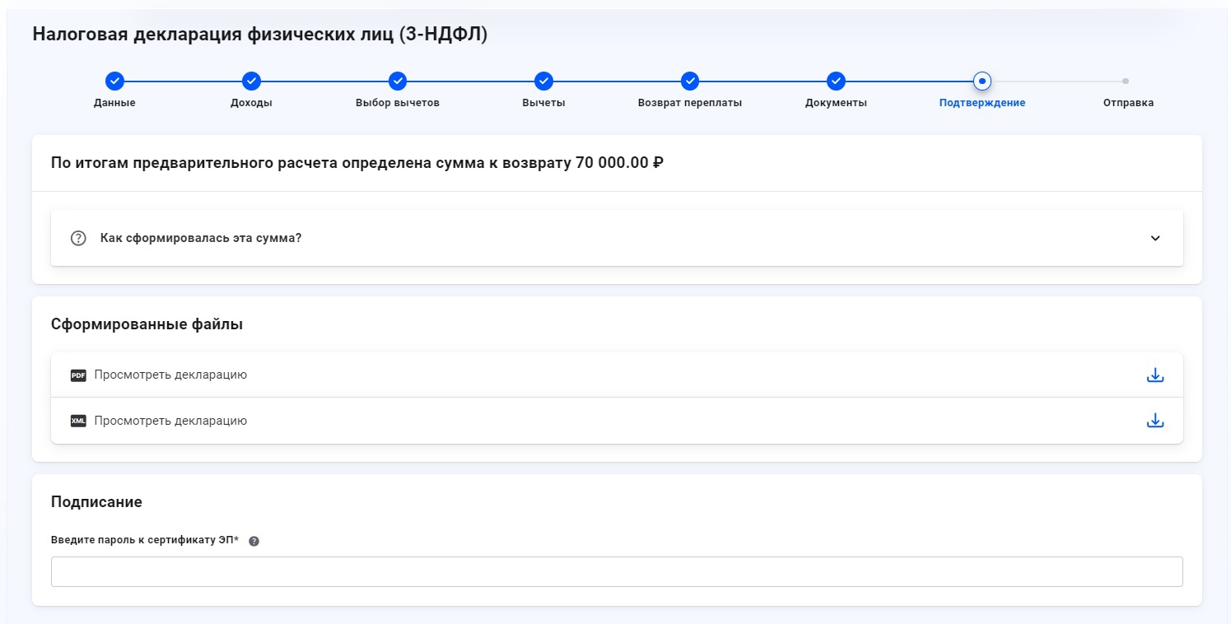
Task: Go to the Возврат переплаты step label
Action: 690,103
